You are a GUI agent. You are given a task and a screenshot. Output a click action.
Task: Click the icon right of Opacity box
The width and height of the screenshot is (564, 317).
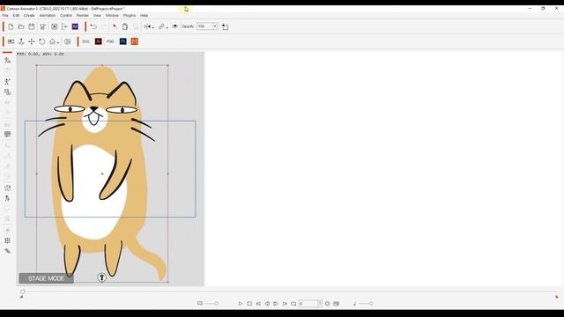226,26
